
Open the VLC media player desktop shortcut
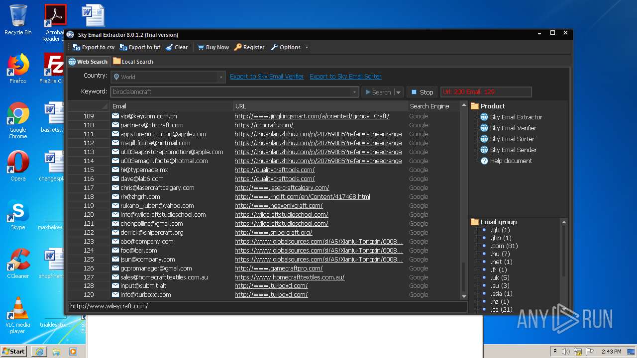click(18, 315)
